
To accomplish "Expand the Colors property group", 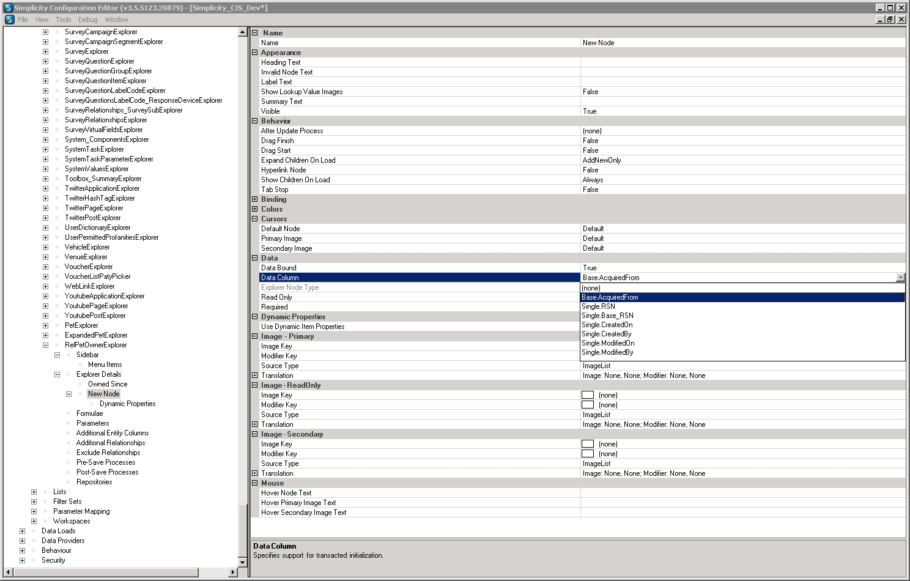I will coord(255,209).
